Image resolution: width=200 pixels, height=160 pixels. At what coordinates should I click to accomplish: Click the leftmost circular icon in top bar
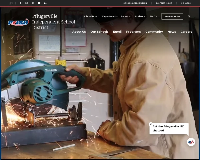click(x=12, y=3)
